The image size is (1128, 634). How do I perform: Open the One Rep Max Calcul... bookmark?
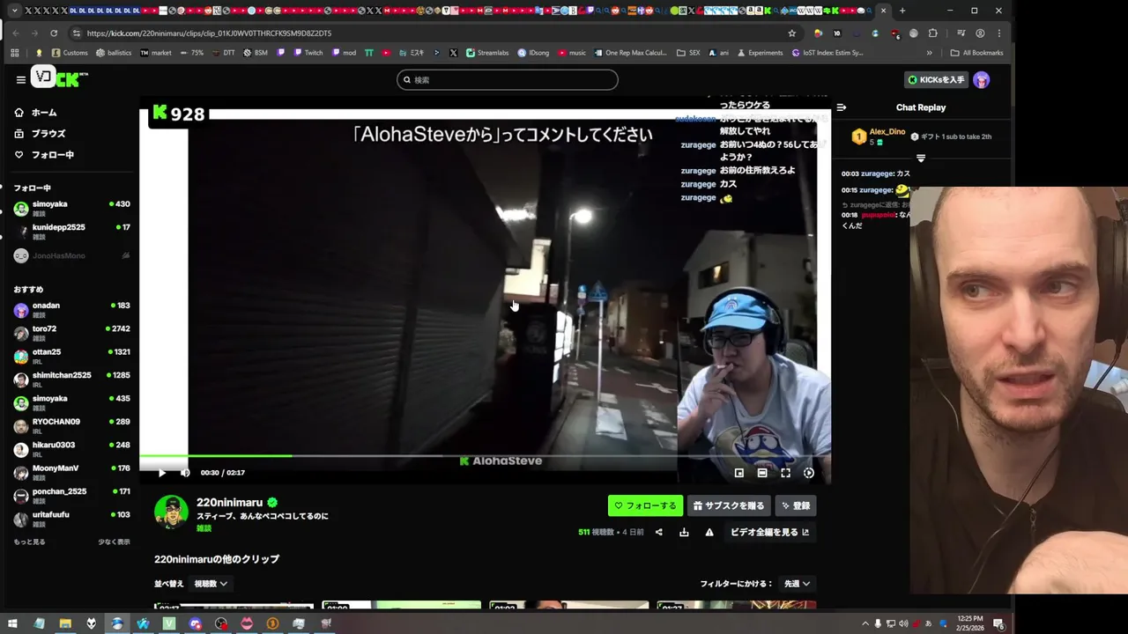(630, 53)
